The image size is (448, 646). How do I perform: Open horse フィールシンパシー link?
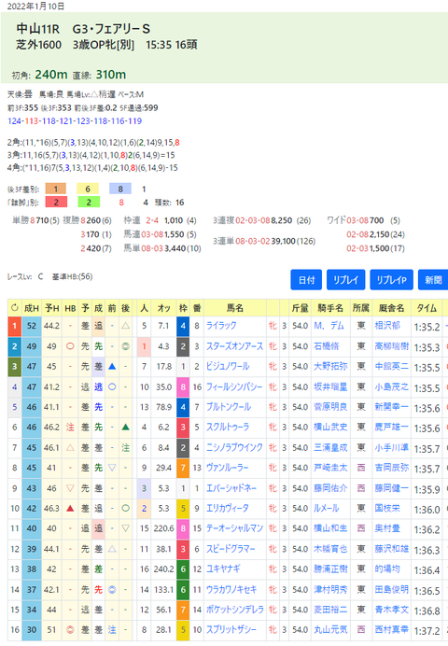(234, 386)
